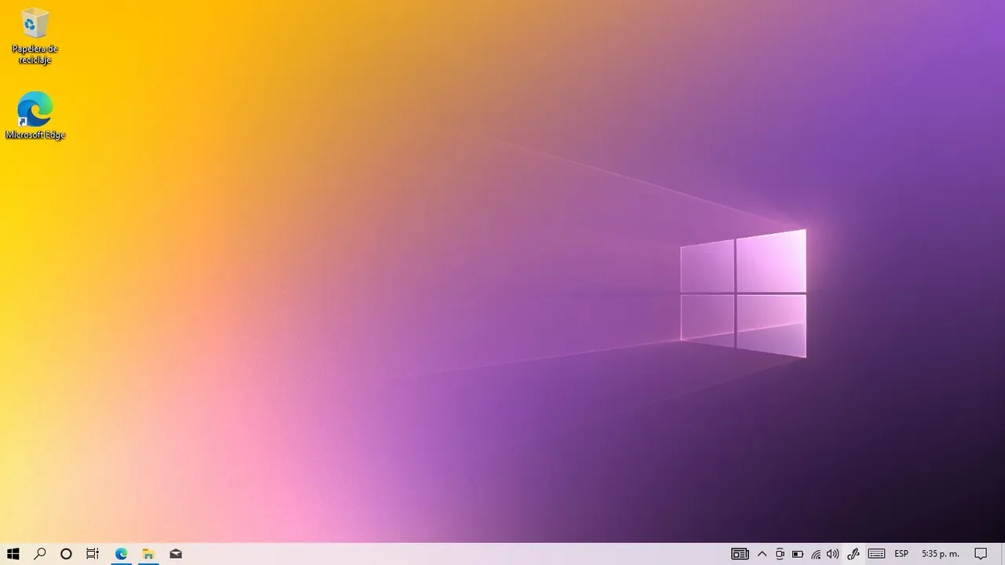1005x565 pixels.
Task: Open the Mail app on taskbar
Action: click(x=176, y=554)
